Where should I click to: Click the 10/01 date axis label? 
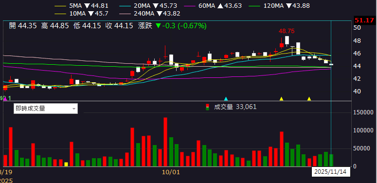[171, 172]
